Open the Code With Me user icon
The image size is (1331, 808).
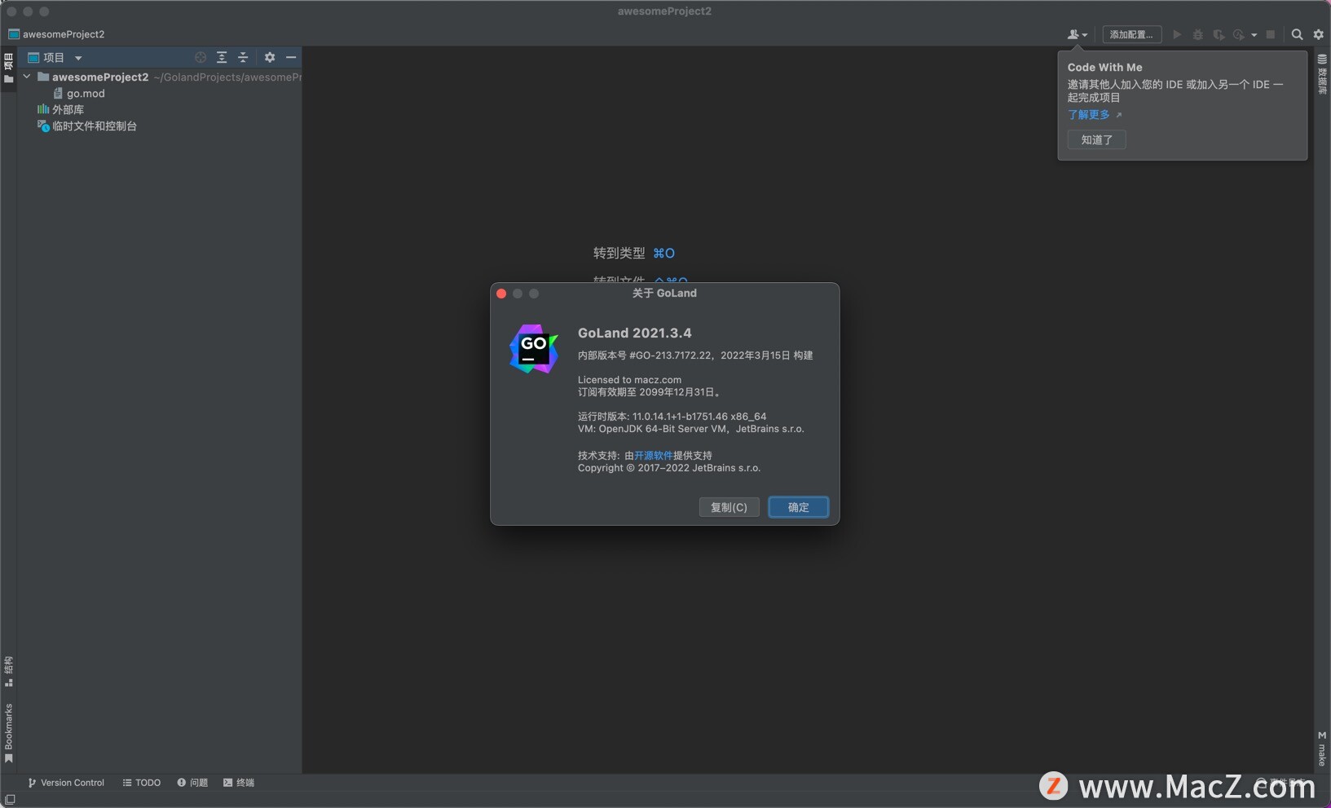coord(1077,34)
